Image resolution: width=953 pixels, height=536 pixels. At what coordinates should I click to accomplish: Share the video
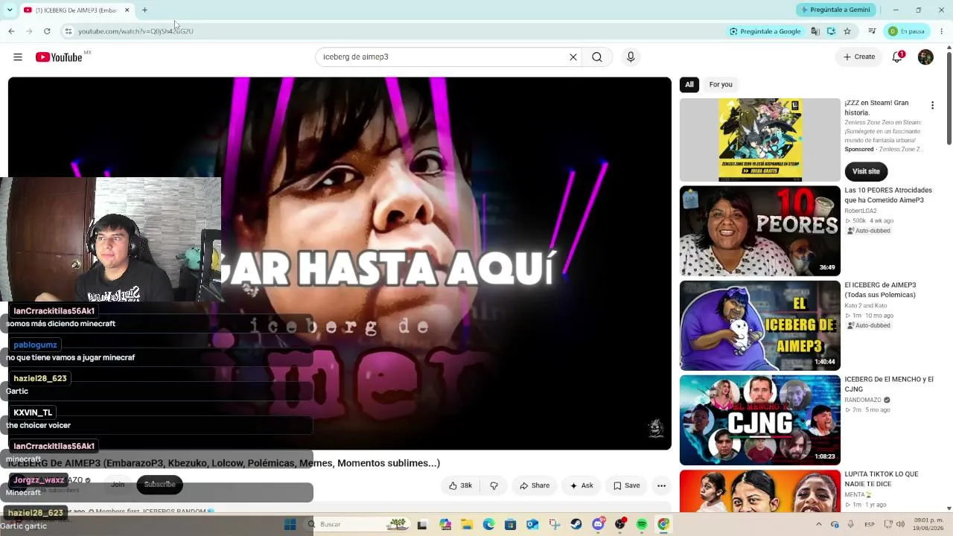point(535,485)
